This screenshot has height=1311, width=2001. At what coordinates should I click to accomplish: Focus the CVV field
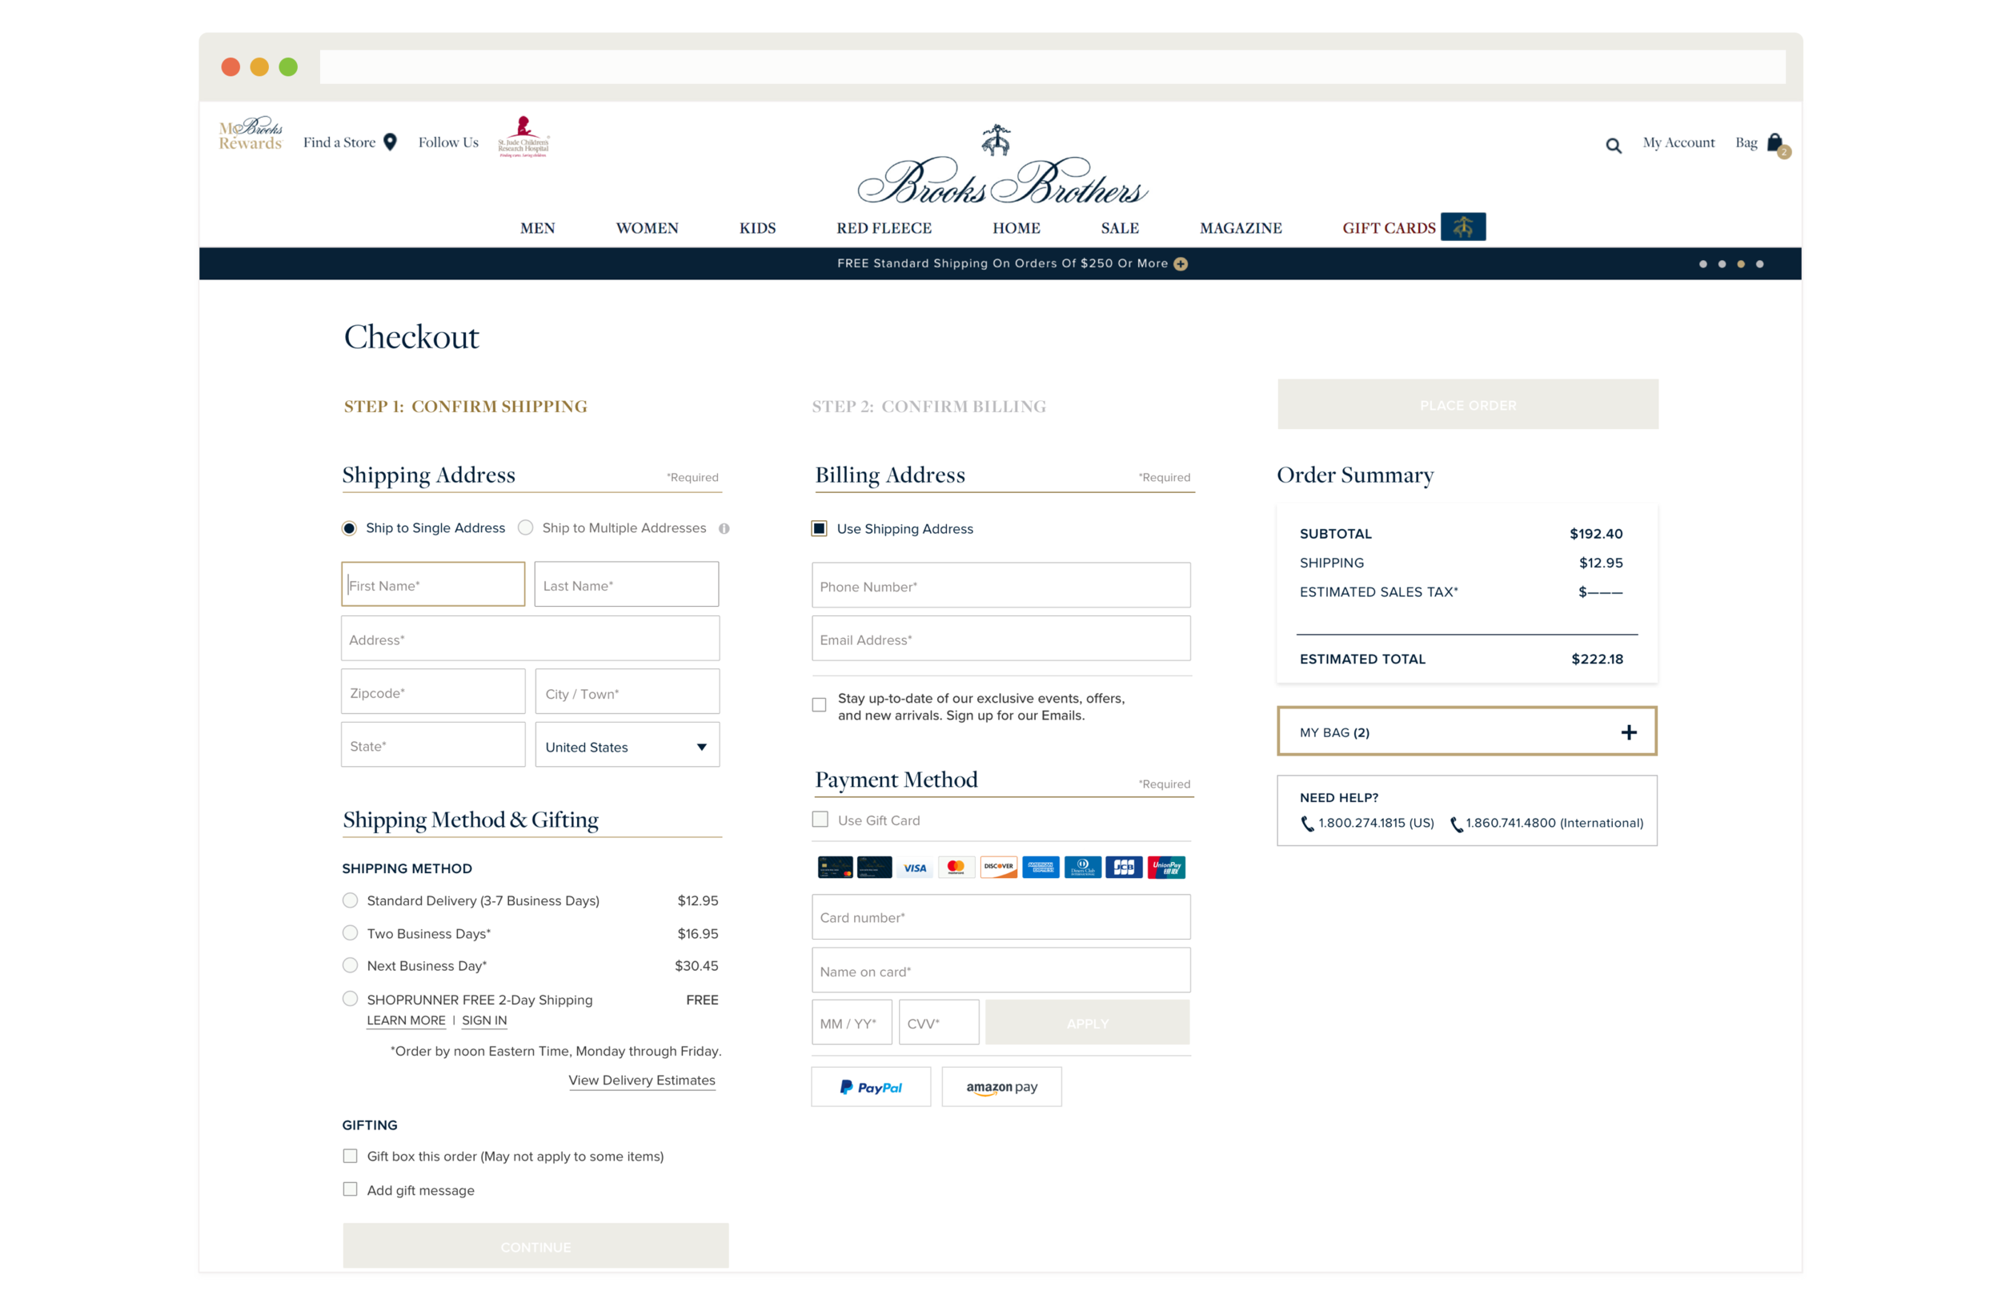point(939,1024)
